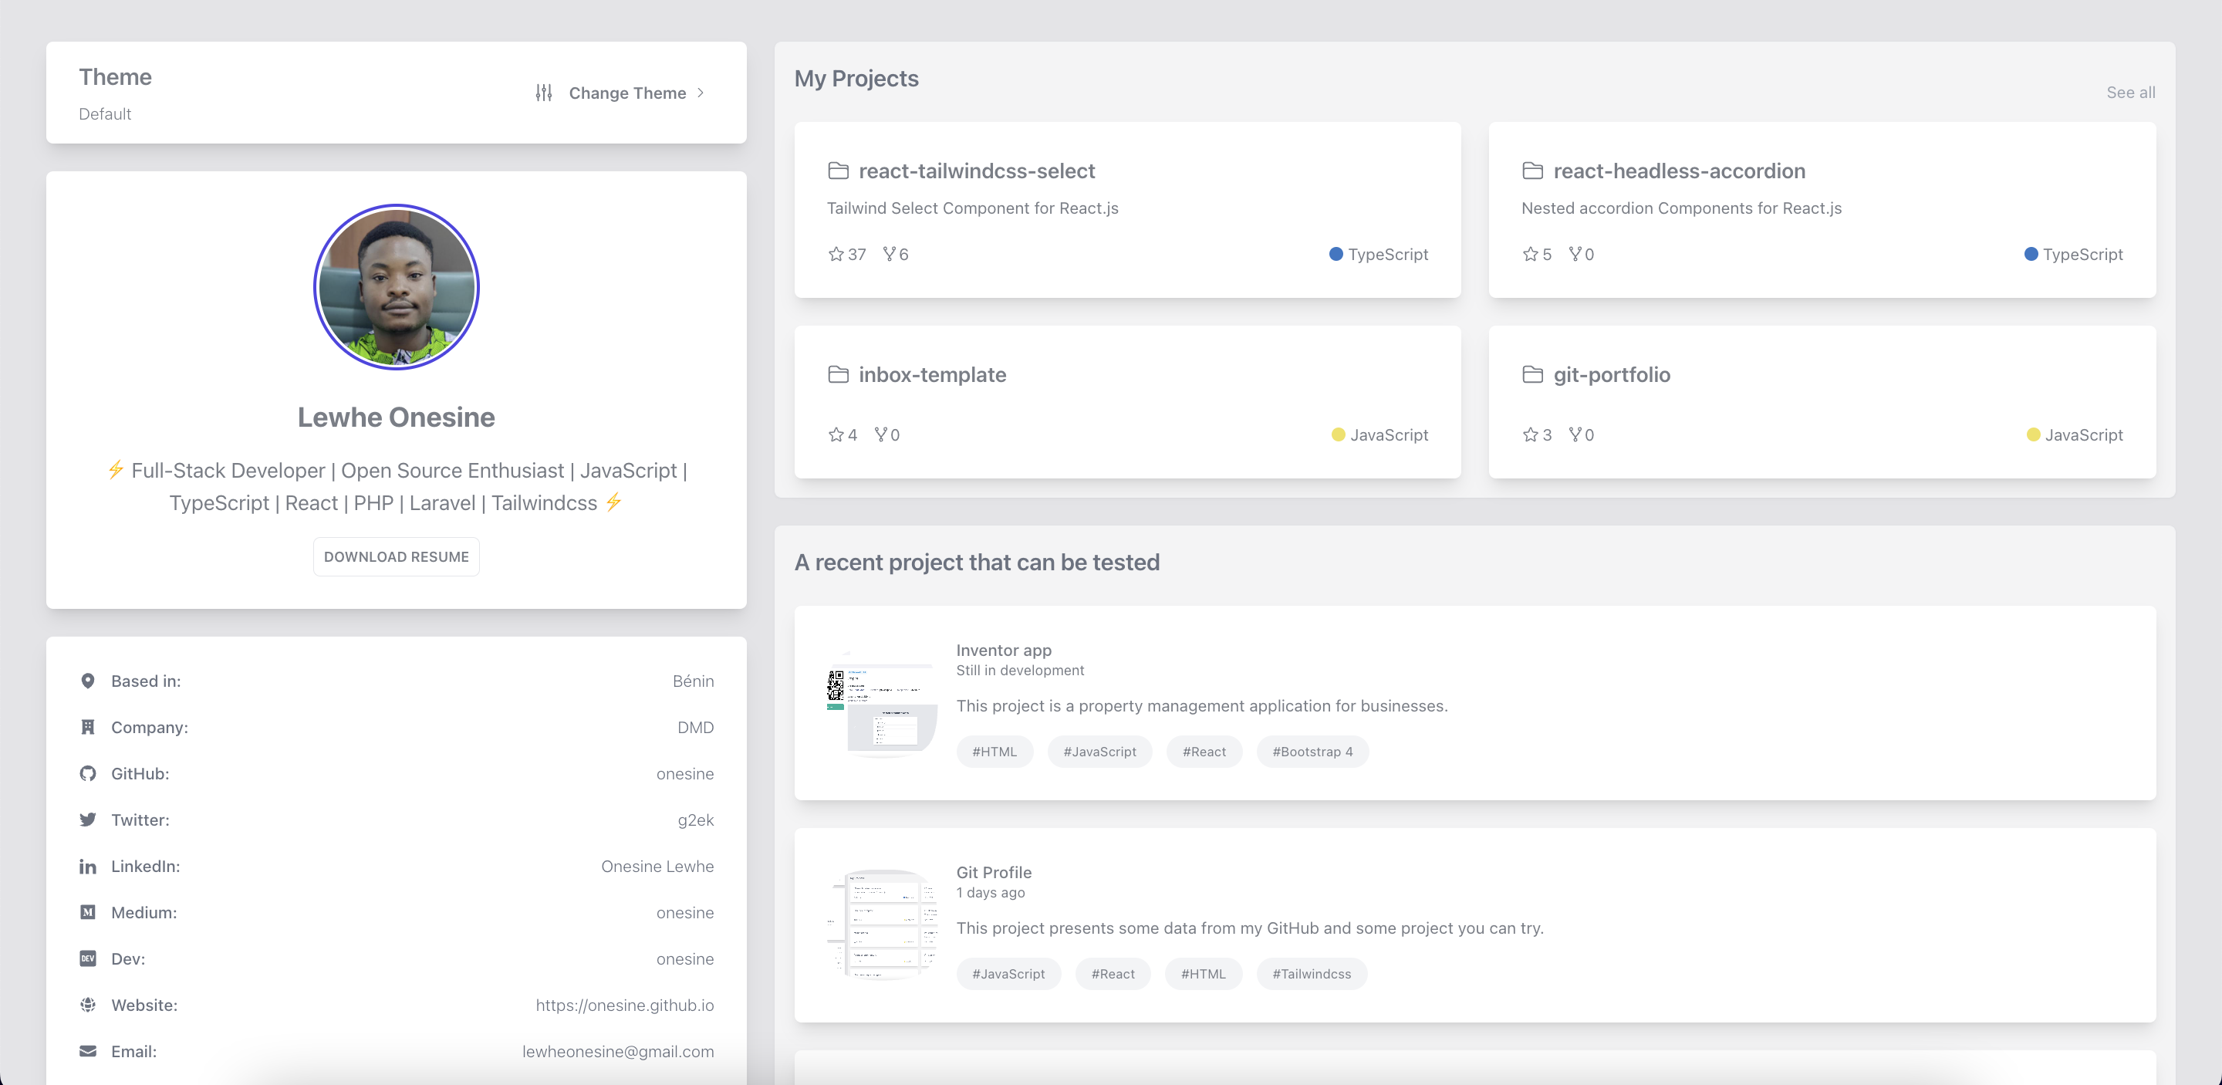
Task: Click the email envelope icon
Action: pos(88,1051)
